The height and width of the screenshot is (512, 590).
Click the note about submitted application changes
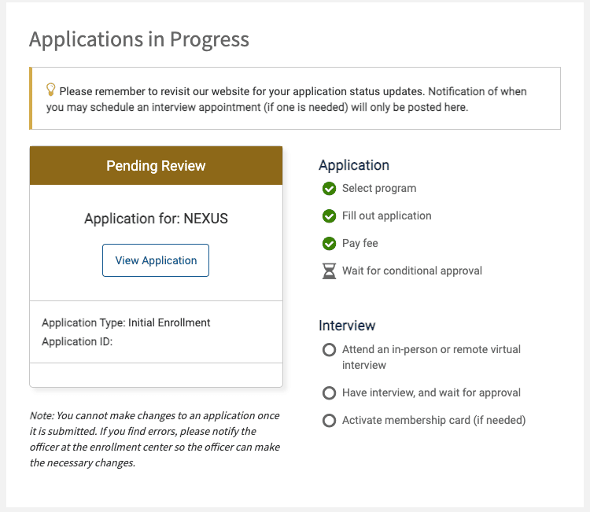pyautogui.click(x=155, y=439)
